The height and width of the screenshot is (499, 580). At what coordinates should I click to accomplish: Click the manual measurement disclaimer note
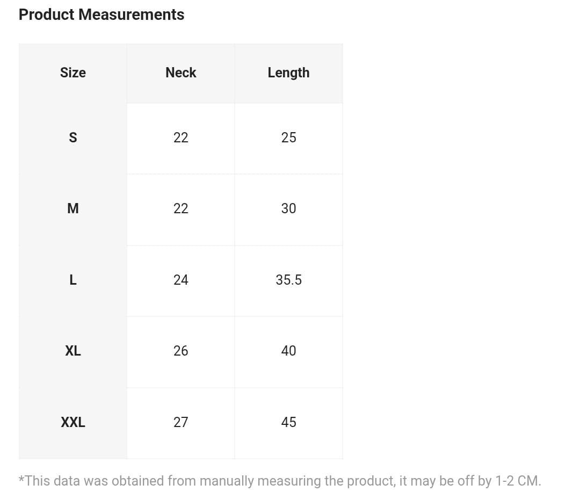click(280, 481)
